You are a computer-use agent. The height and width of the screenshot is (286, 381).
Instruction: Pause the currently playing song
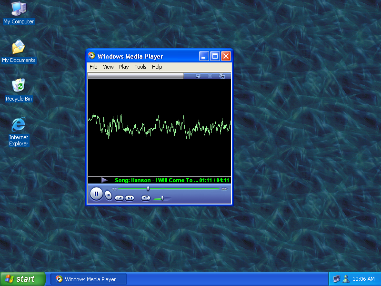pos(96,194)
